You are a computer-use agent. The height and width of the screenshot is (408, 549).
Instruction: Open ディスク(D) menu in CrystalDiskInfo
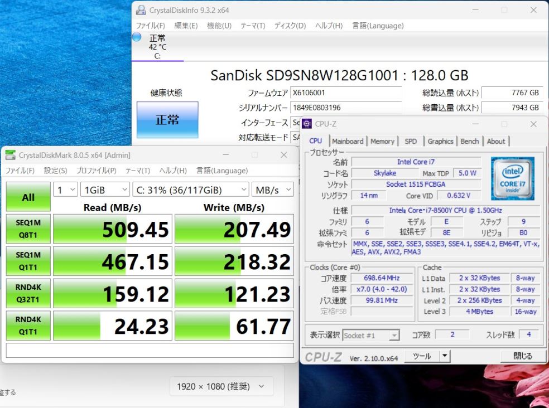(x=290, y=26)
